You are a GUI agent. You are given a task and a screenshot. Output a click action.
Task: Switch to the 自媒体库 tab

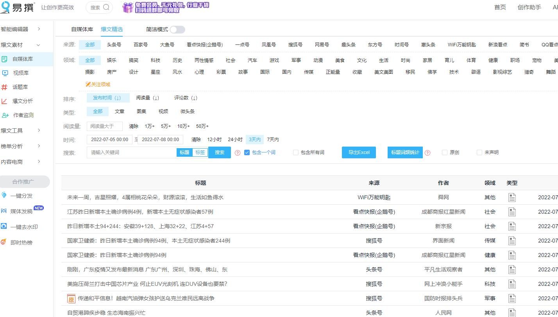tap(82, 30)
